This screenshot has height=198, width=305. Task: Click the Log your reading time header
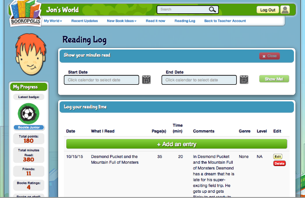click(177, 107)
